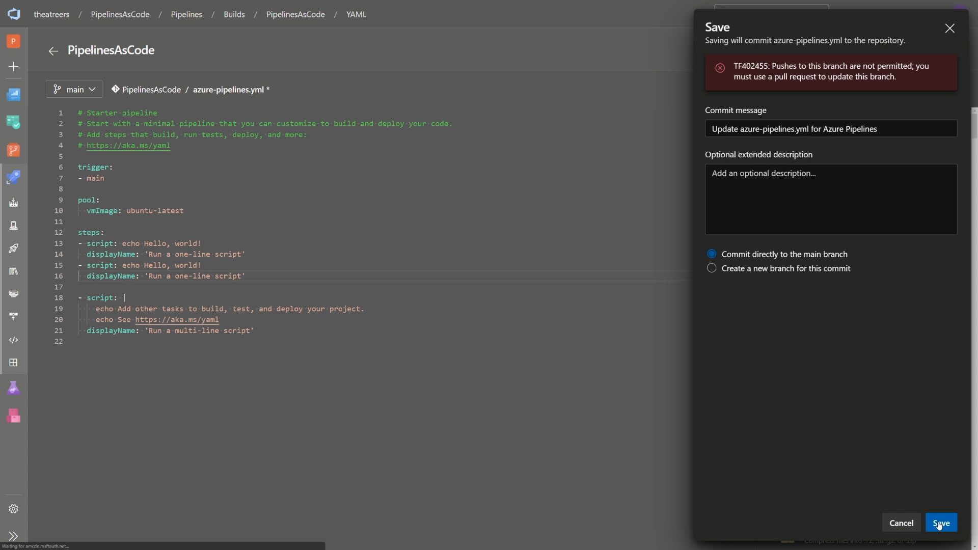
Task: Click the new project plus icon
Action: click(x=14, y=66)
